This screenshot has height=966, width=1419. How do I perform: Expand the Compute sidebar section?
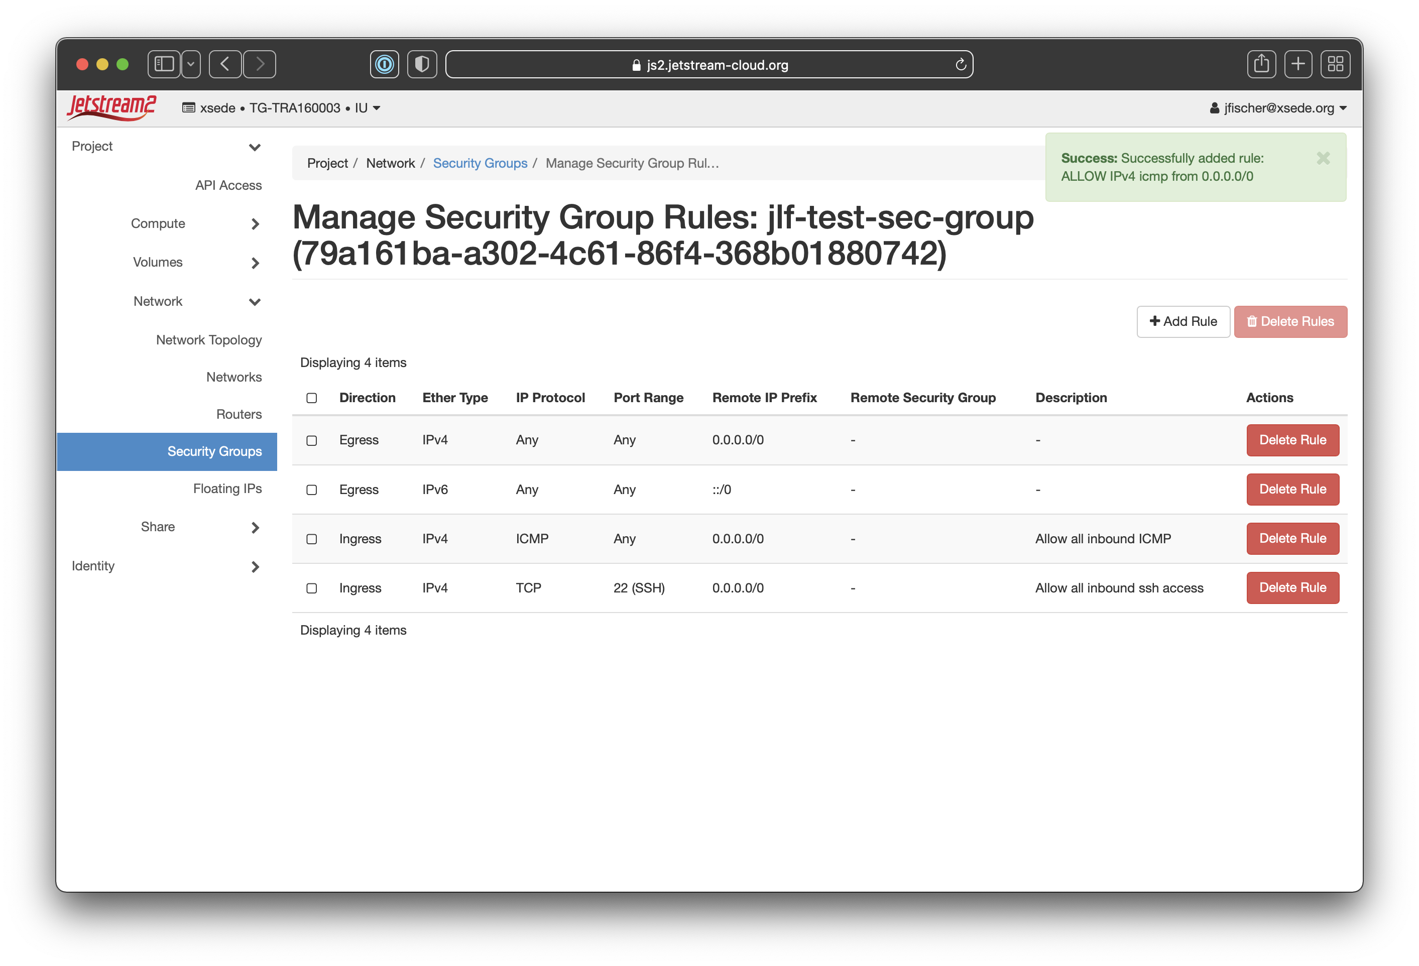pos(158,223)
